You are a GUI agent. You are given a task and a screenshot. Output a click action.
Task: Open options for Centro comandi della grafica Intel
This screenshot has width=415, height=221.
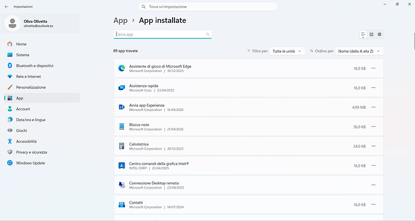point(373,166)
